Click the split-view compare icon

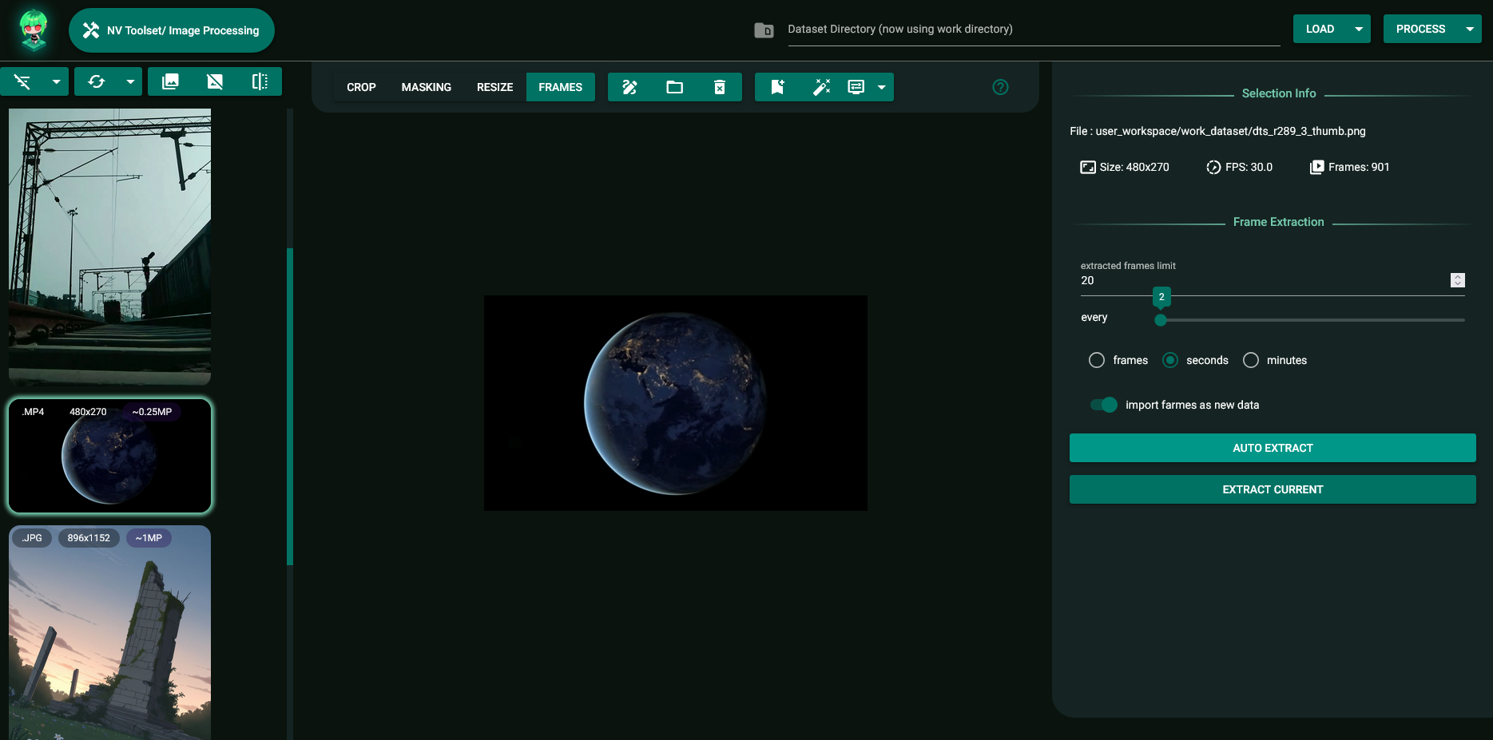260,81
